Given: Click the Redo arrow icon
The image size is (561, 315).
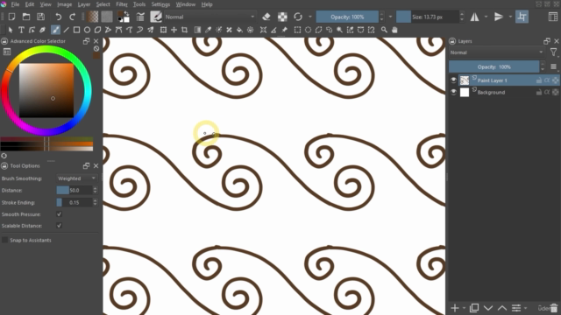Looking at the screenshot, I should click(x=72, y=17).
